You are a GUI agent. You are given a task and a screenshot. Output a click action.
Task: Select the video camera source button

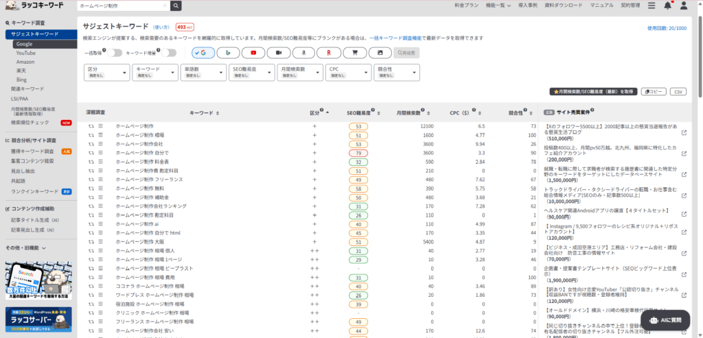click(x=279, y=52)
